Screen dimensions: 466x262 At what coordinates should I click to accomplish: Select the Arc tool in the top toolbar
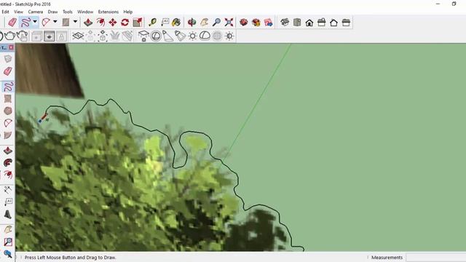[46, 23]
